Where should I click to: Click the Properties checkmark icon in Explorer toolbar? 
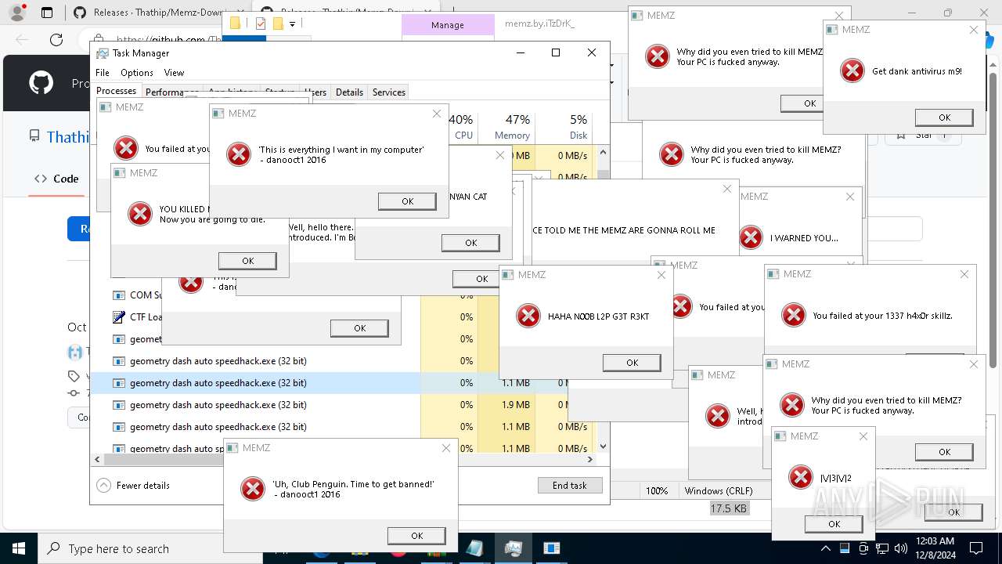pos(261,24)
